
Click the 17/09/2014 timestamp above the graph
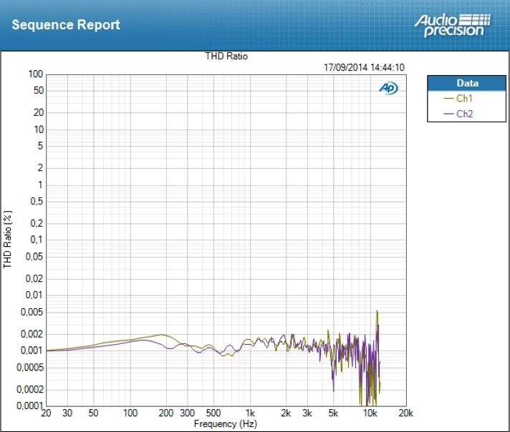[x=364, y=67]
